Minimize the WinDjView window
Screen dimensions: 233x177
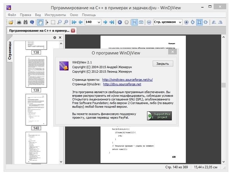point(202,7)
